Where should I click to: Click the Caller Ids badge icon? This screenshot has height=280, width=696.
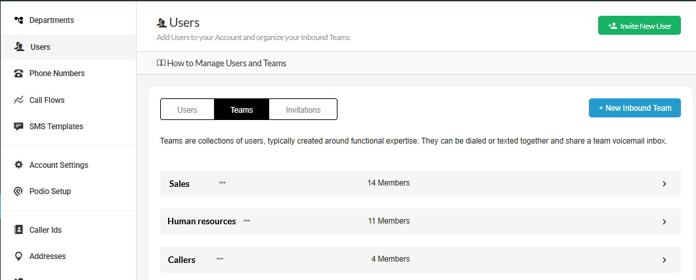[x=18, y=230]
